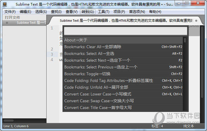Image resolution: width=207 pixels, height=131 pixels.
Task: Click line number 3 in the gutter
Action: [52, 54]
